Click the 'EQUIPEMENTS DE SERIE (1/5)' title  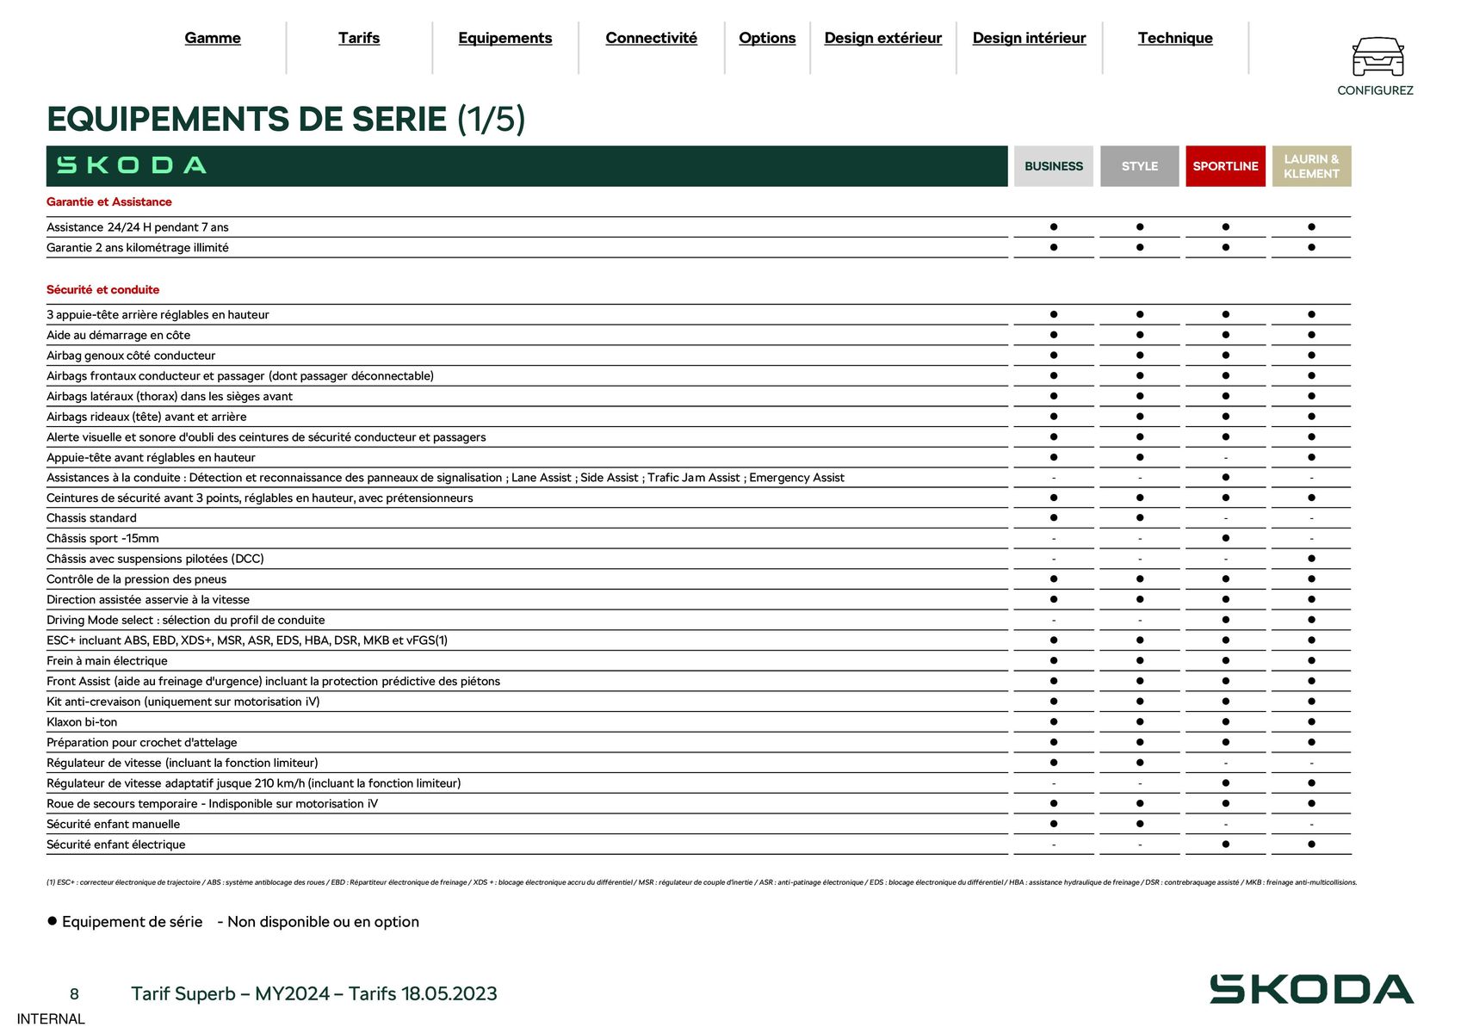286,120
